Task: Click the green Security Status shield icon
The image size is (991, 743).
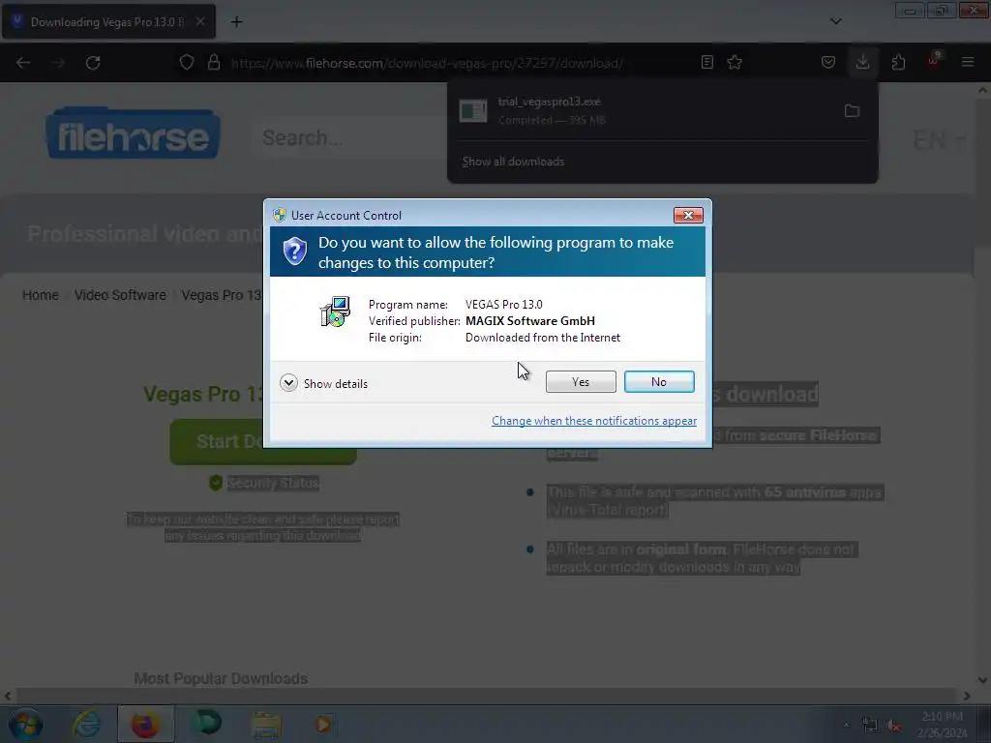Action: [x=216, y=483]
